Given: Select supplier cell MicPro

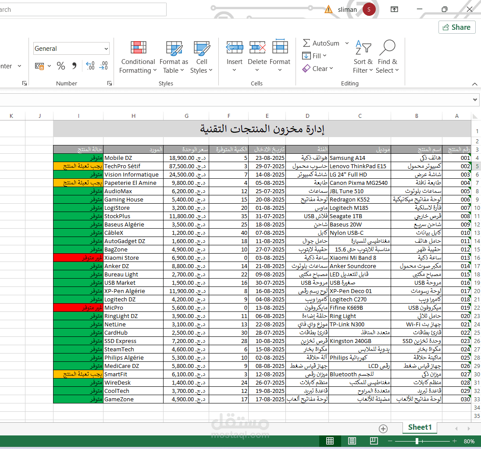Looking at the screenshot, I should click(133, 308).
